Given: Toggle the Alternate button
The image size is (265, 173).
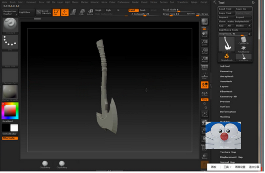Looking at the screenshot, I should click(10, 138).
